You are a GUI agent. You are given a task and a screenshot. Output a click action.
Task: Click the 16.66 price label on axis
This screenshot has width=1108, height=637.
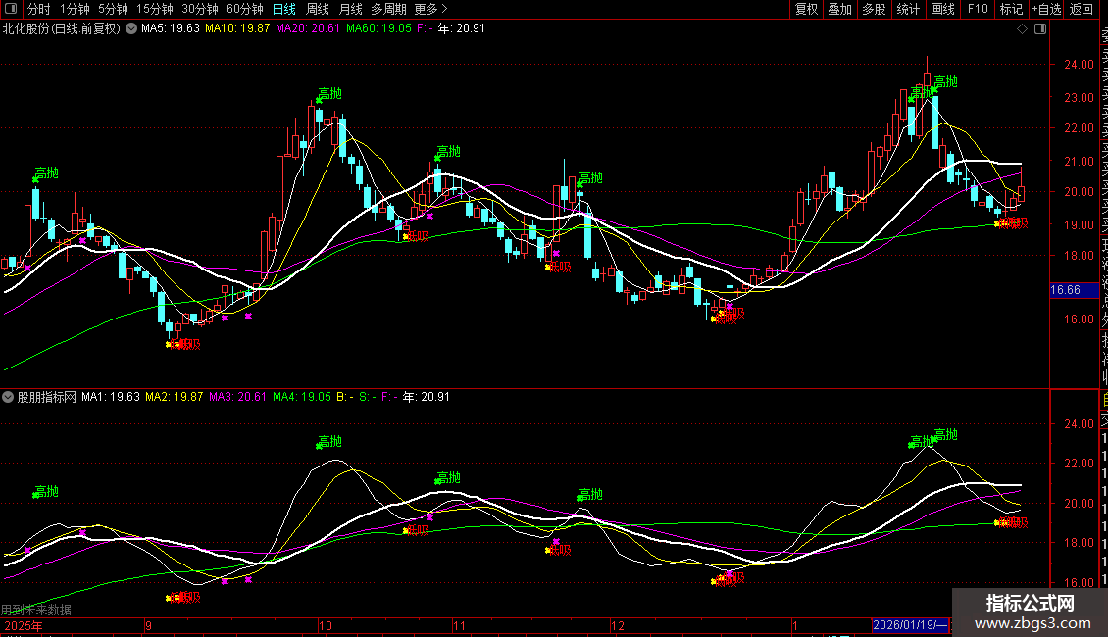click(x=1065, y=290)
